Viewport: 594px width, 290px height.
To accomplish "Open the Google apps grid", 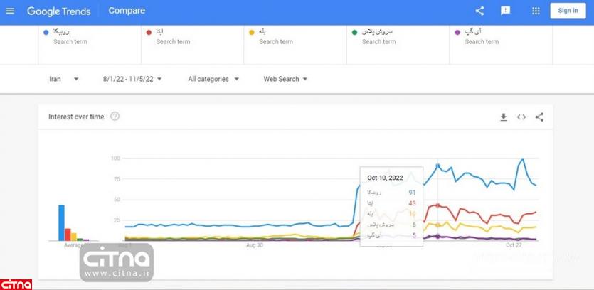I will coord(536,11).
